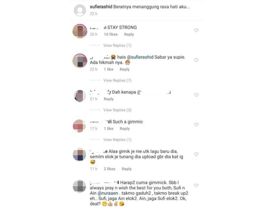Like the Harap2 cuma gimmick comment

click(x=196, y=185)
